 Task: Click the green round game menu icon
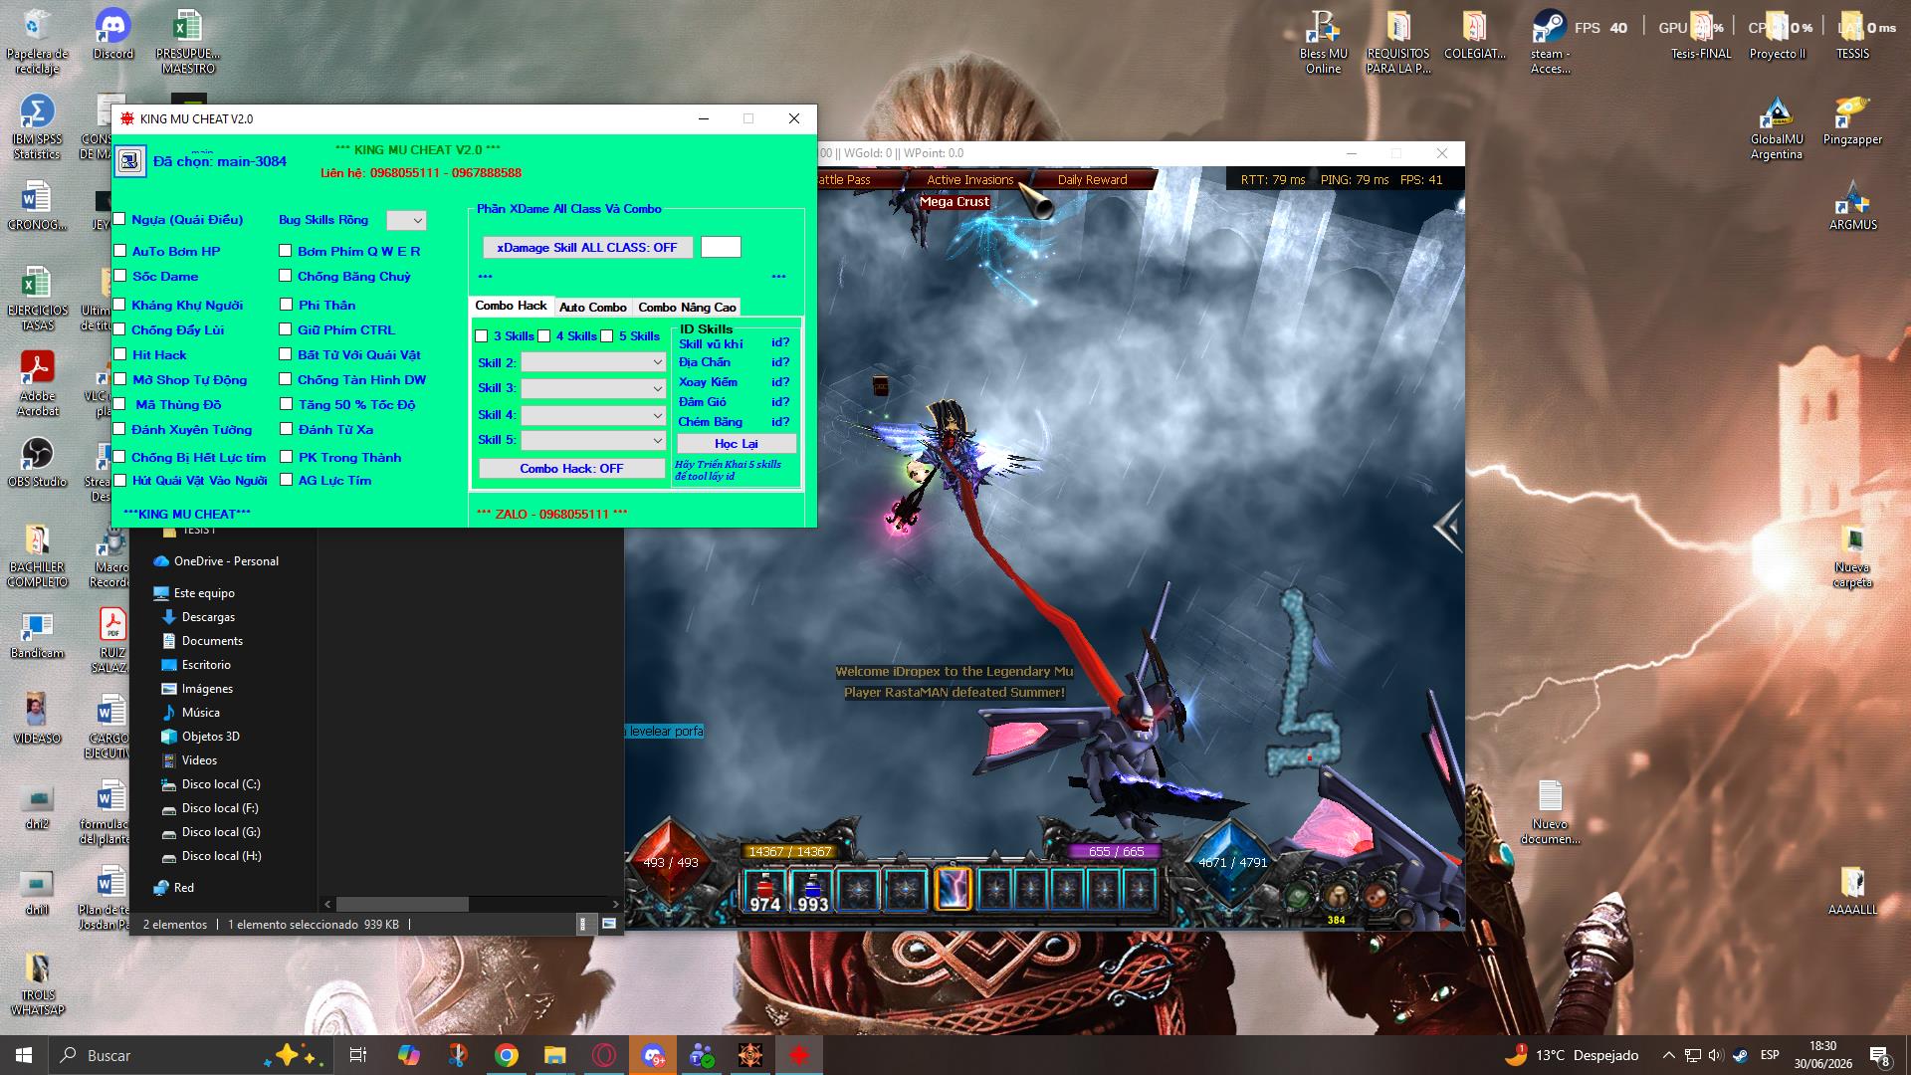1297,896
